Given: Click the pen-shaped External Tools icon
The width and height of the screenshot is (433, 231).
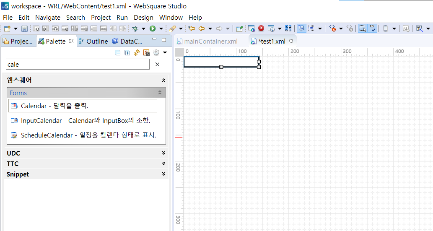Looking at the screenshot, I should pyautogui.click(x=172, y=29).
